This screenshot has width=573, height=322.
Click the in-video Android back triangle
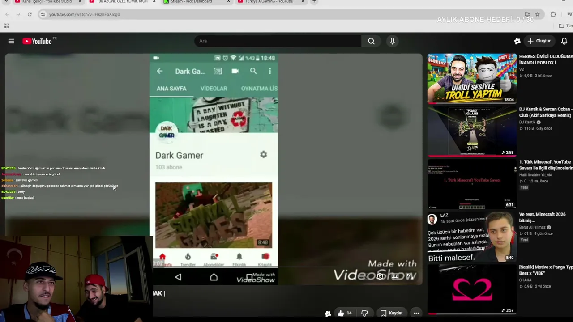(178, 277)
